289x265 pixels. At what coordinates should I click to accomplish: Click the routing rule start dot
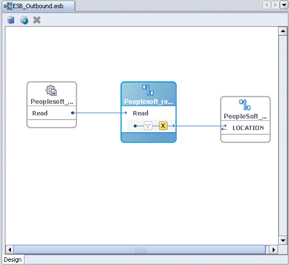(x=136, y=126)
